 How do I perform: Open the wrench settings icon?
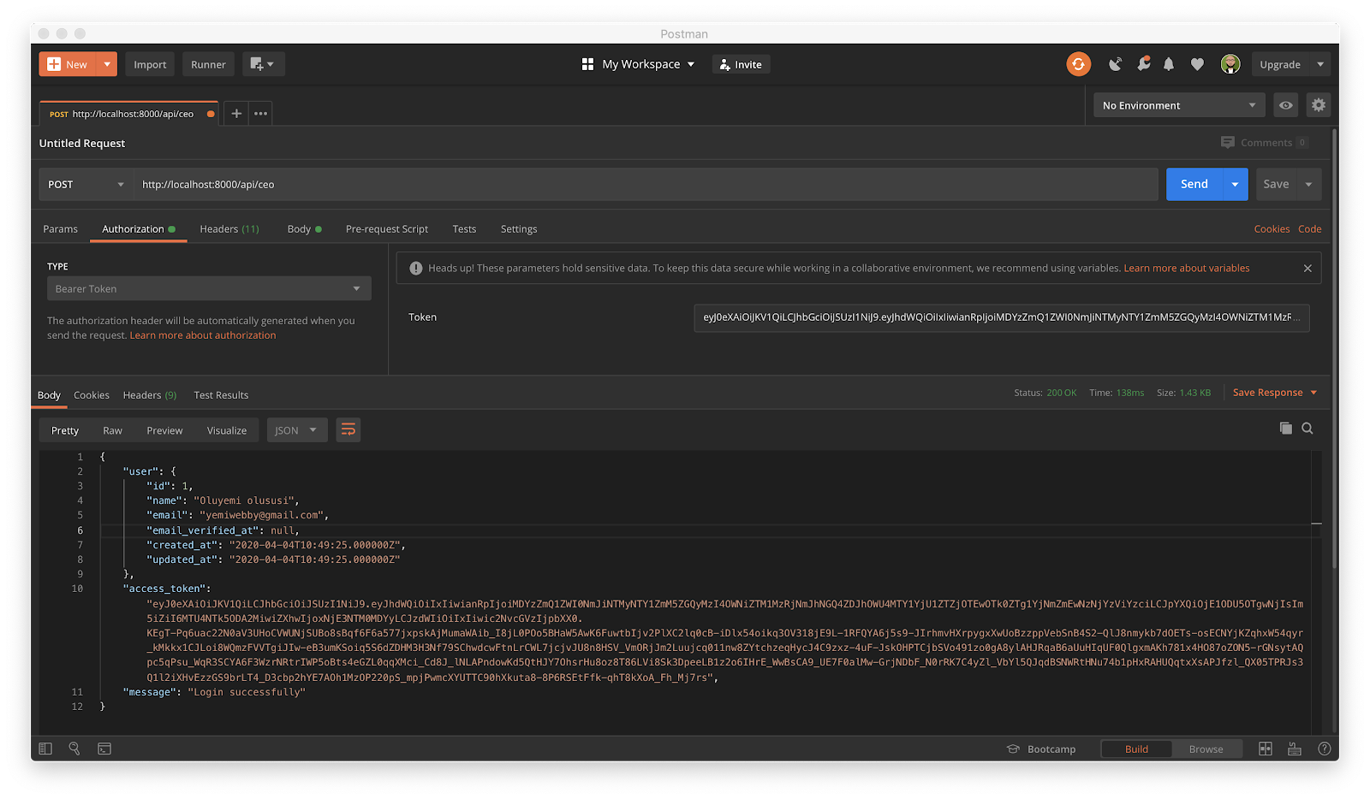point(1143,64)
